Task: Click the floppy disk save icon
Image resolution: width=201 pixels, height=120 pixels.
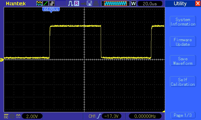Action: click(x=89, y=3)
